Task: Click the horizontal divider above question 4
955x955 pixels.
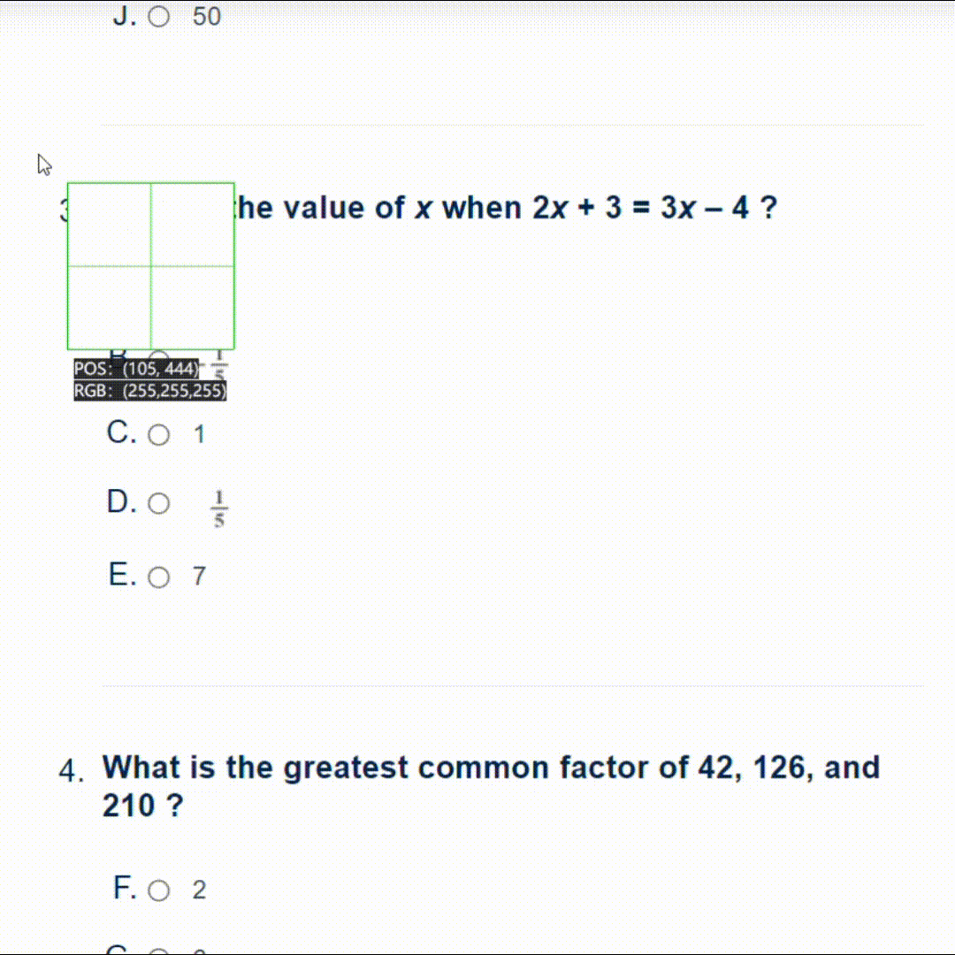Action: 517,687
